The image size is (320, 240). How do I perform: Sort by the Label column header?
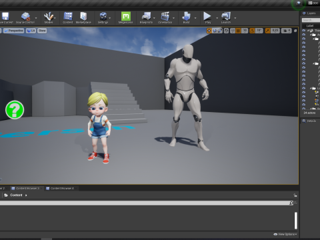pyautogui.click(x=310, y=25)
